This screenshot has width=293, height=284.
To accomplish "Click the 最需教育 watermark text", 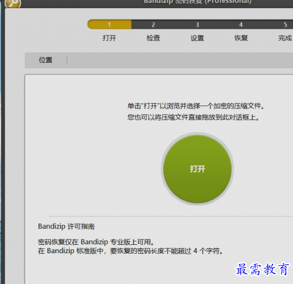I will (262, 270).
